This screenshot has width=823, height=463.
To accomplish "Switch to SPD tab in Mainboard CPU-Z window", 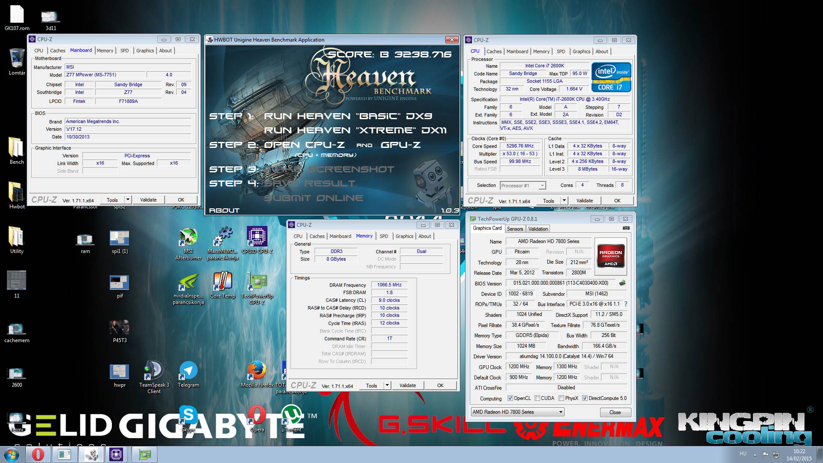I will 124,51.
